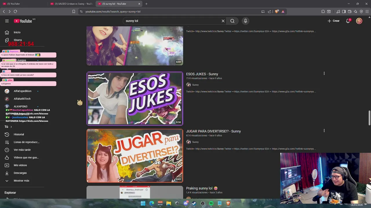The height and width of the screenshot is (208, 371).
Task: Play the 6:08 video thumbnail
Action: [135, 46]
